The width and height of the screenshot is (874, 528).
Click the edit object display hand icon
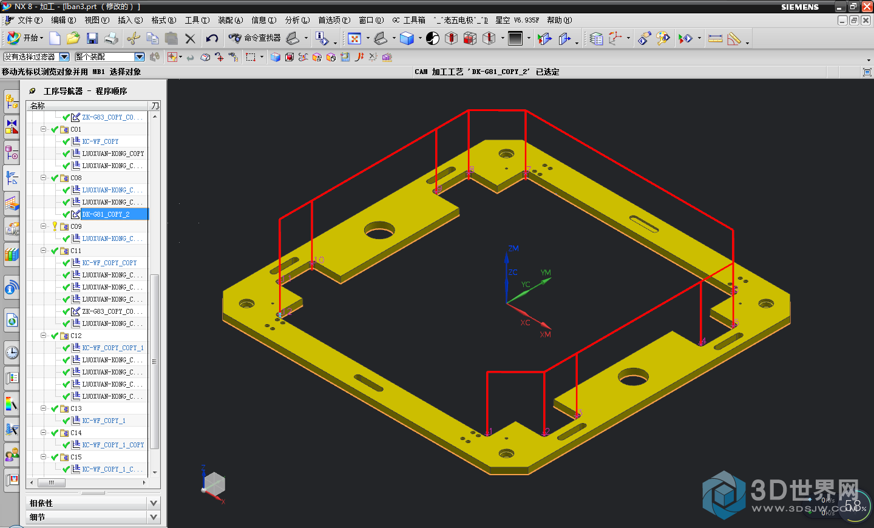click(x=644, y=38)
